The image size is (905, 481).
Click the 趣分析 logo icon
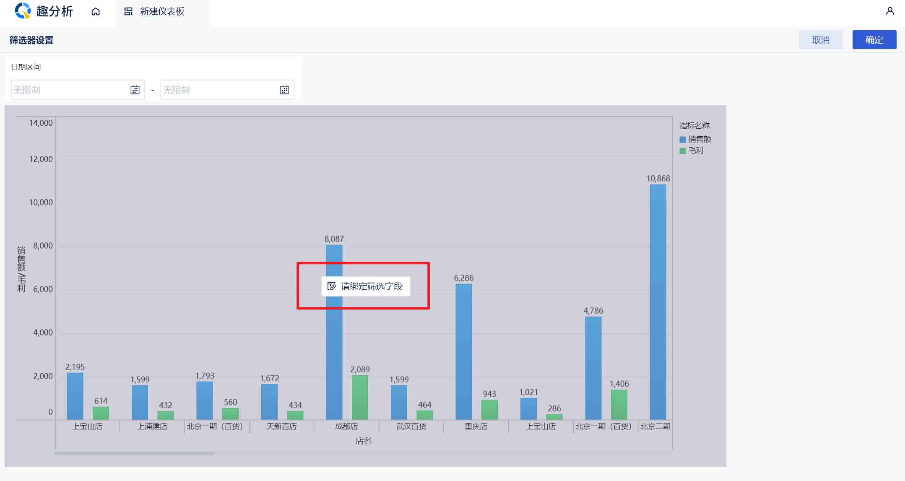point(23,11)
